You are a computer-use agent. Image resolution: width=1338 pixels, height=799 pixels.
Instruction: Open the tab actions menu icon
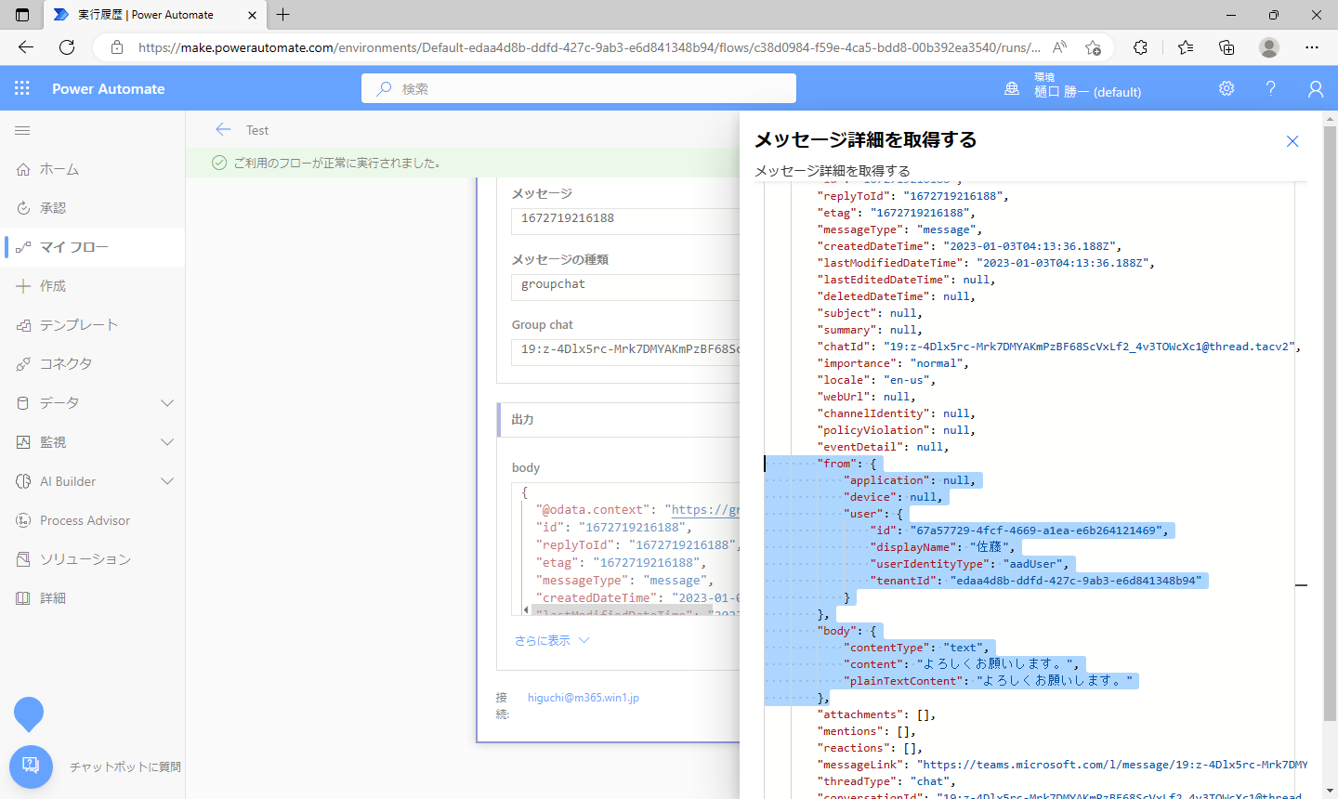[22, 15]
